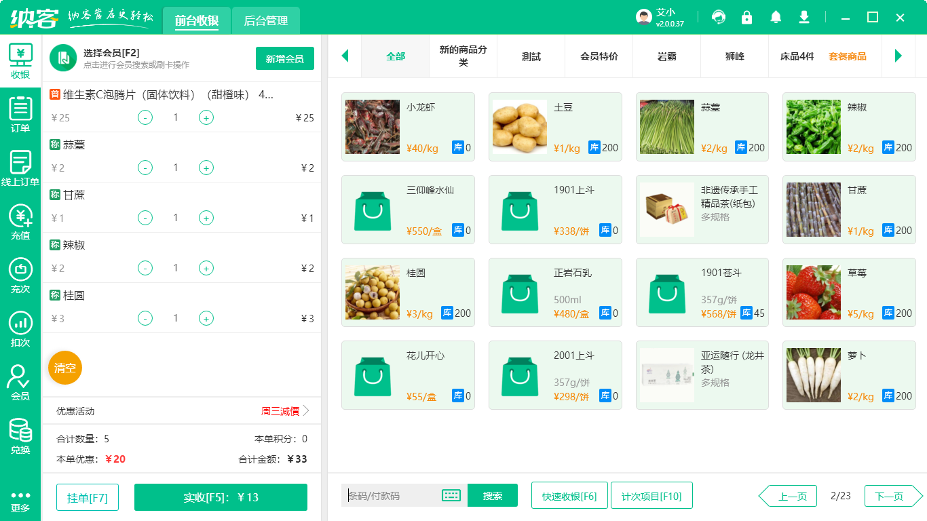927x521 pixels.
Task: Open the 会员 member sidebar icon
Action: click(x=20, y=382)
